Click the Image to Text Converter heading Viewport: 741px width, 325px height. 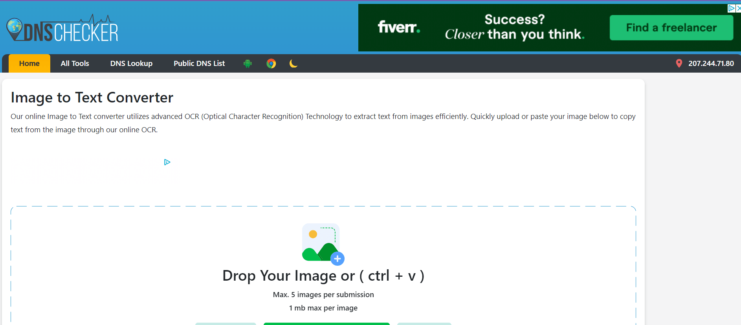point(92,98)
